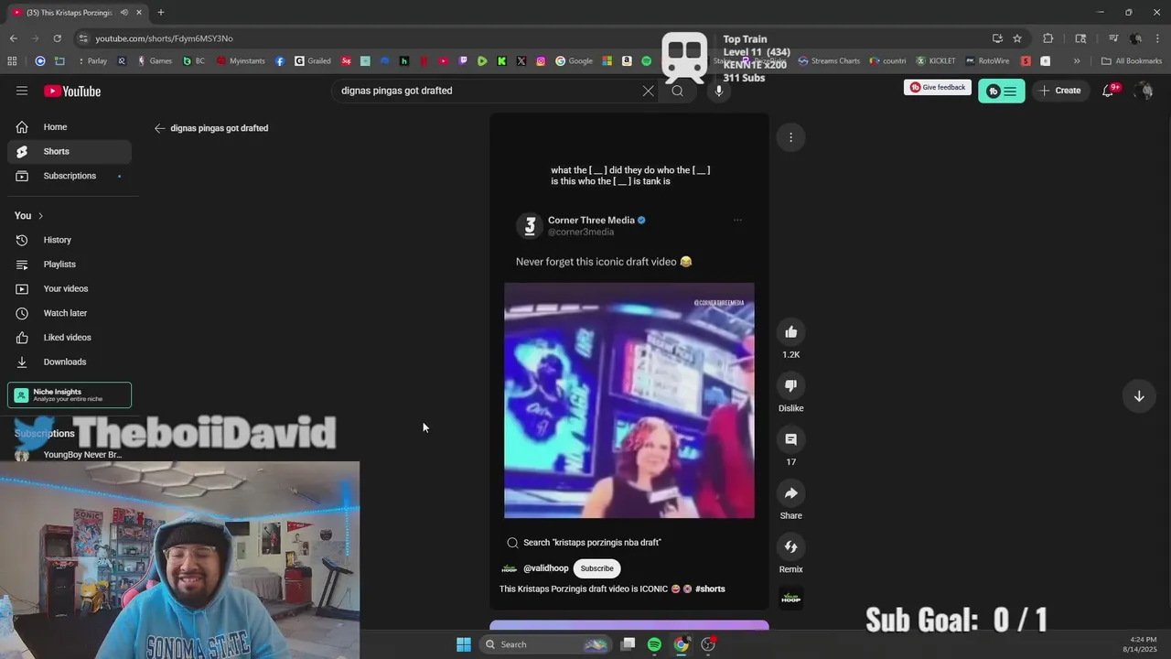The image size is (1171, 659).
Task: Focus the YouTube search input field
Action: [489, 91]
